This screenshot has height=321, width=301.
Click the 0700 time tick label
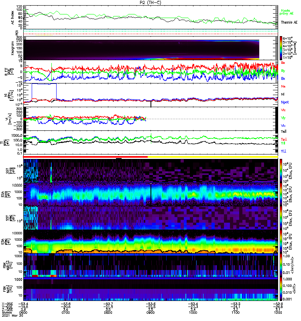click(x=65, y=313)
